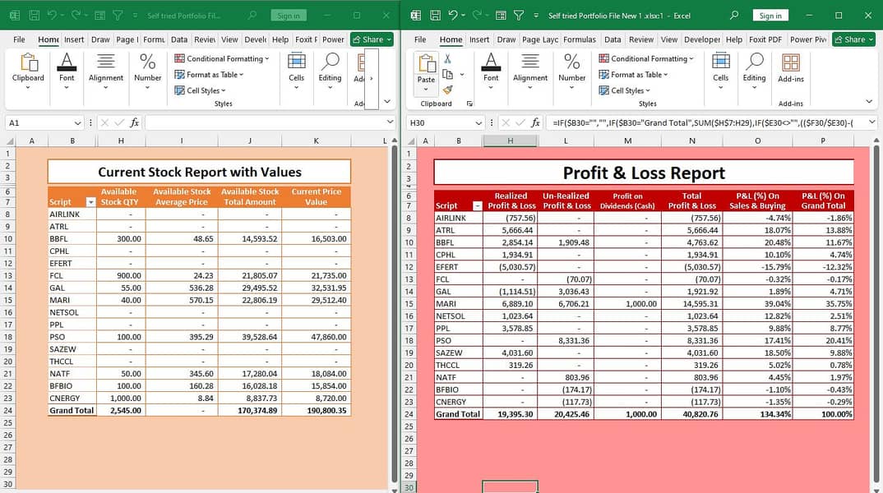Expand formula bar in right window
The height and width of the screenshot is (493, 883).
[871, 122]
